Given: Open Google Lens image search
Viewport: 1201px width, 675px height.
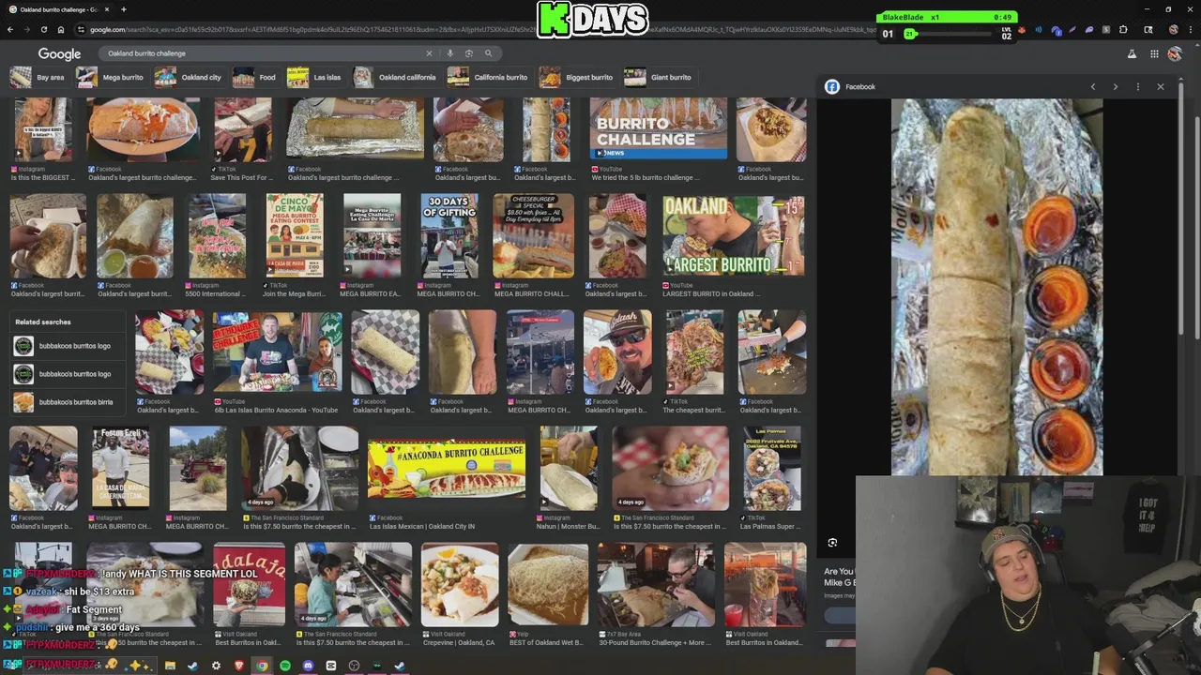Looking at the screenshot, I should pyautogui.click(x=469, y=53).
